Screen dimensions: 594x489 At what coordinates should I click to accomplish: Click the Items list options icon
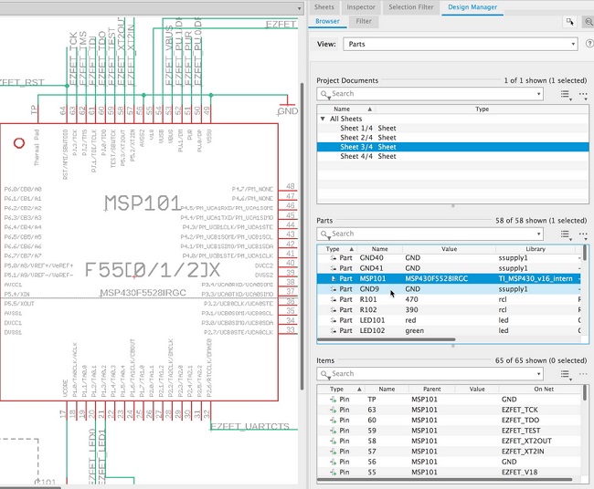click(566, 374)
